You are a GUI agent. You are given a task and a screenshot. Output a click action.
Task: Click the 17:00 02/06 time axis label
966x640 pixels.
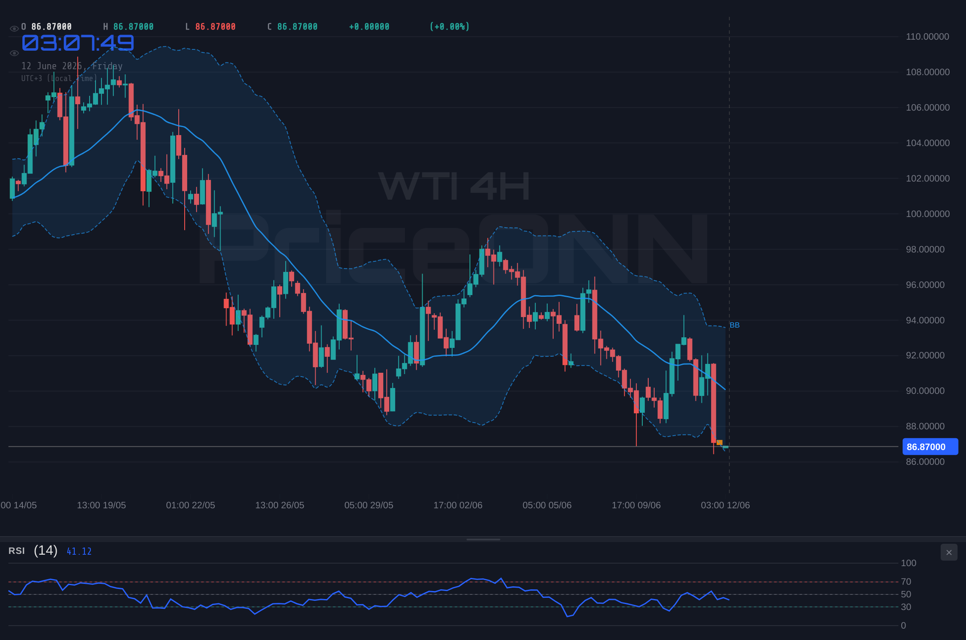[458, 505]
